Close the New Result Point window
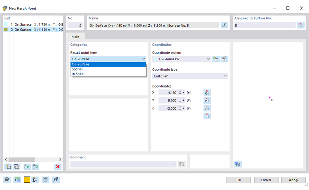 pos(302,8)
